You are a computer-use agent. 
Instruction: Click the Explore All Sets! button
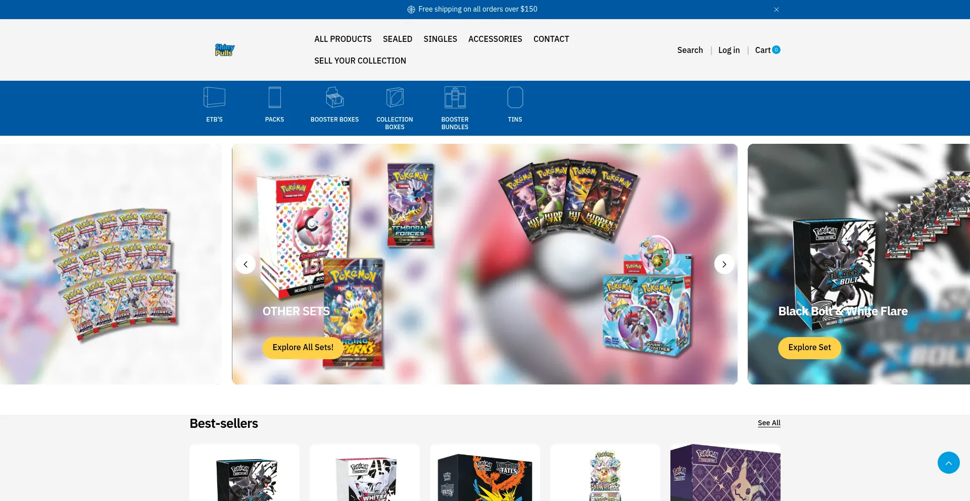click(303, 348)
